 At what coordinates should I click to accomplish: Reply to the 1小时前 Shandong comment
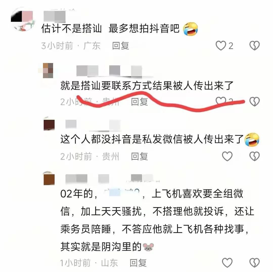[138, 263]
